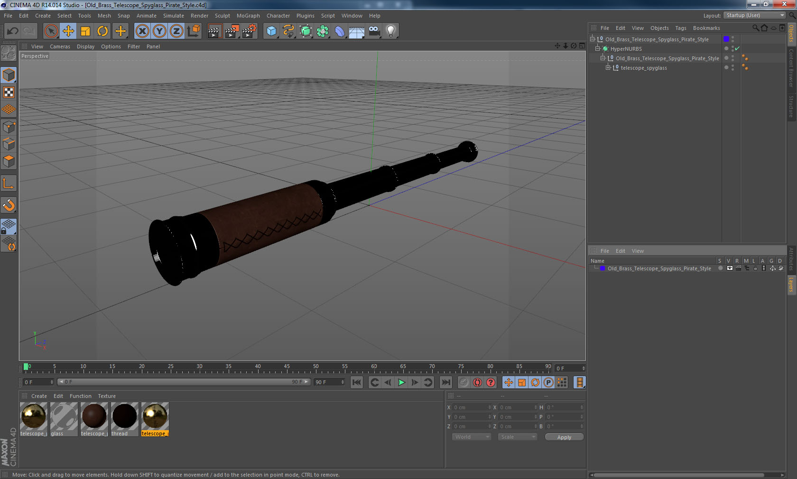Open the deformer objects icon
The height and width of the screenshot is (479, 797).
[340, 31]
